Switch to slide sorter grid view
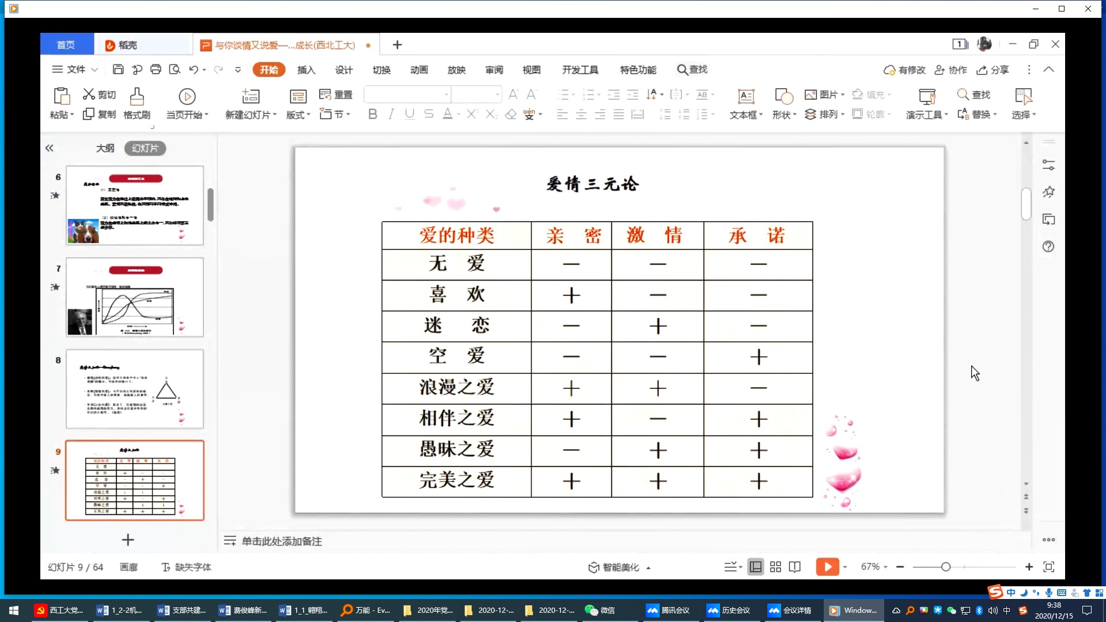 coord(775,567)
